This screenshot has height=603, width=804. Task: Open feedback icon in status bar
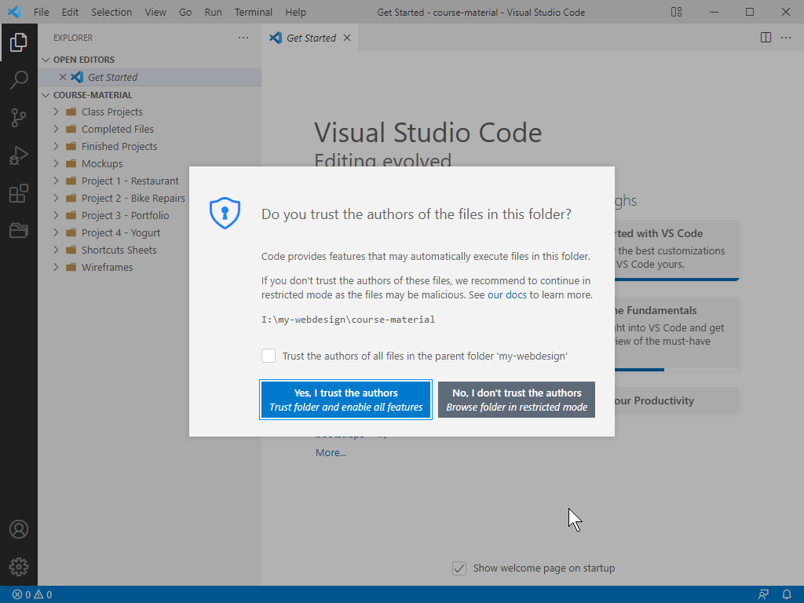(x=763, y=595)
